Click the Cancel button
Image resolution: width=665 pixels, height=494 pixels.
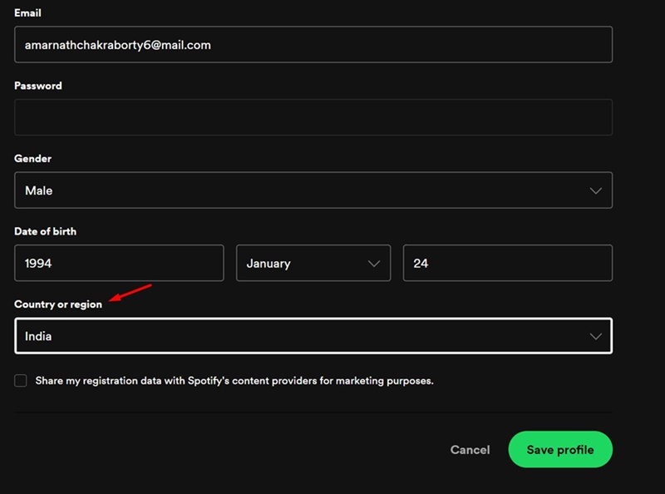point(470,450)
